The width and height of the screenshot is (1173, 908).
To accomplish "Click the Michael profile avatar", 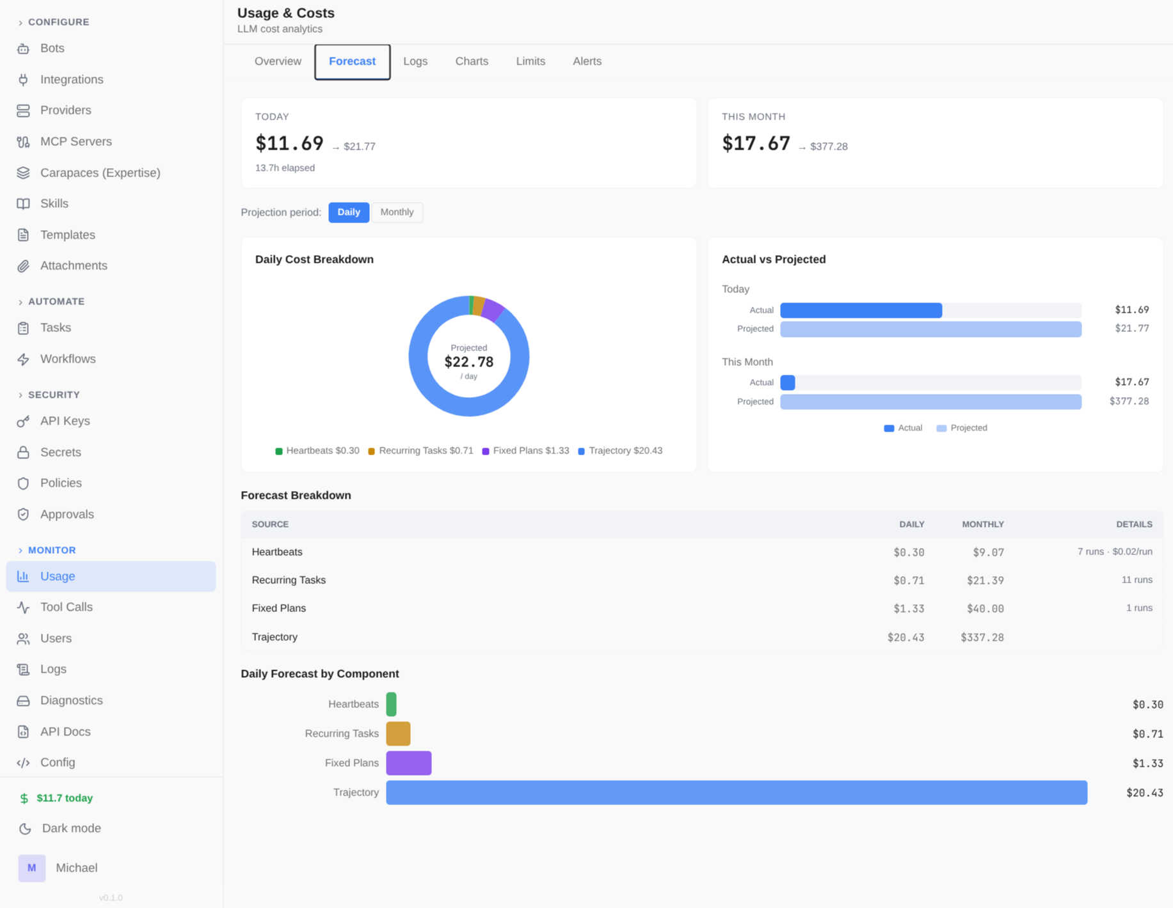I will [31, 868].
